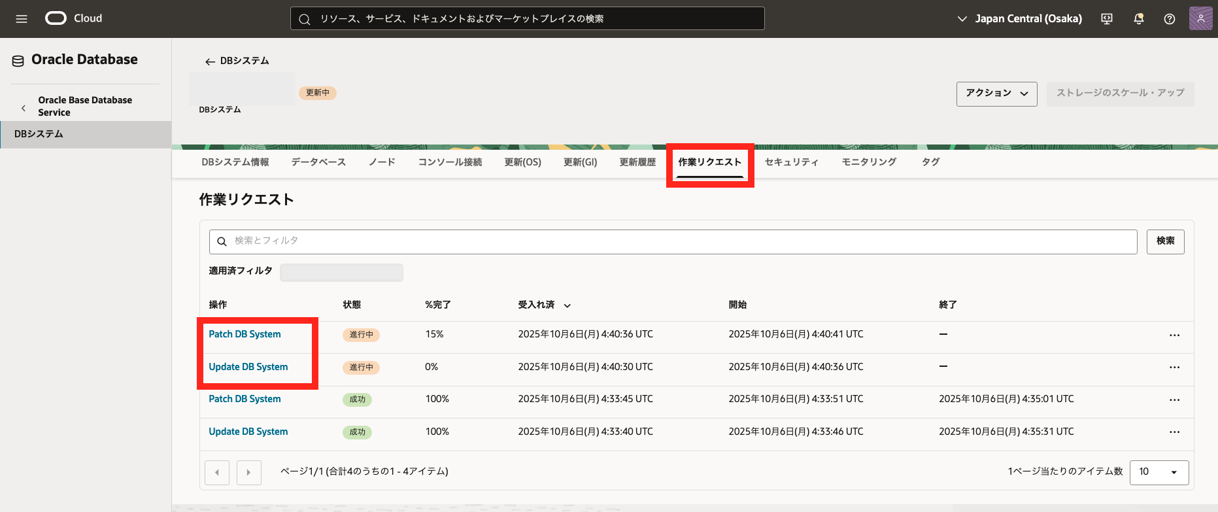Open the notifications bell
Screen dimensions: 1218x512
coord(1138,19)
